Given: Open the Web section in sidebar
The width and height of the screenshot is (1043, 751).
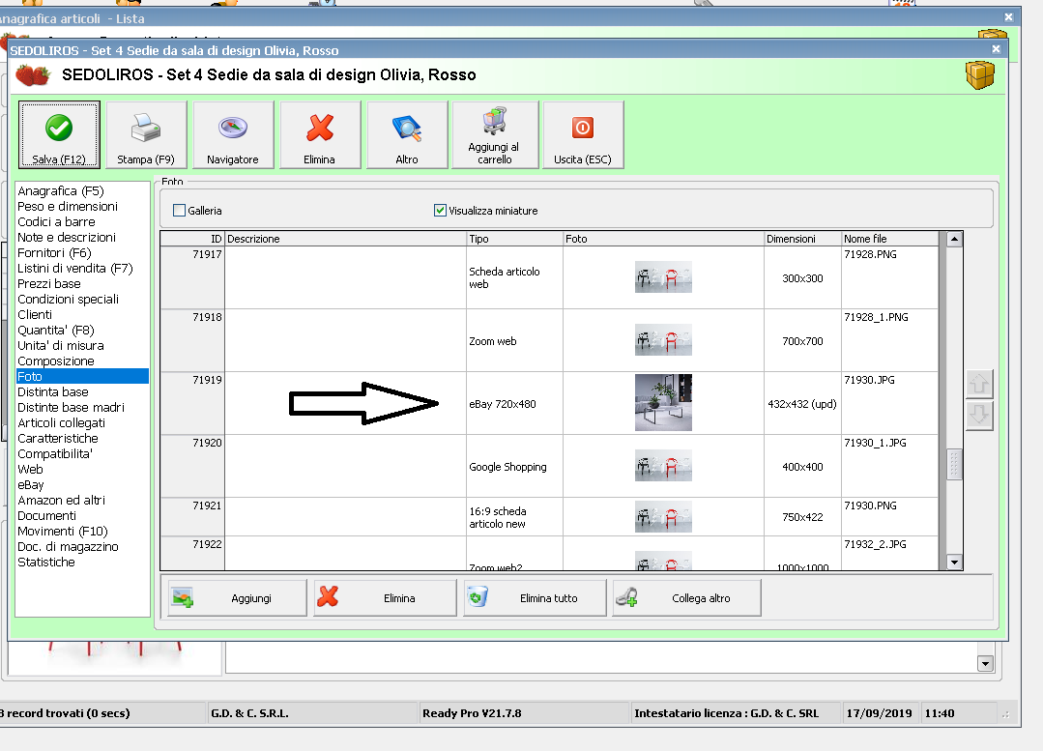Looking at the screenshot, I should [x=30, y=469].
